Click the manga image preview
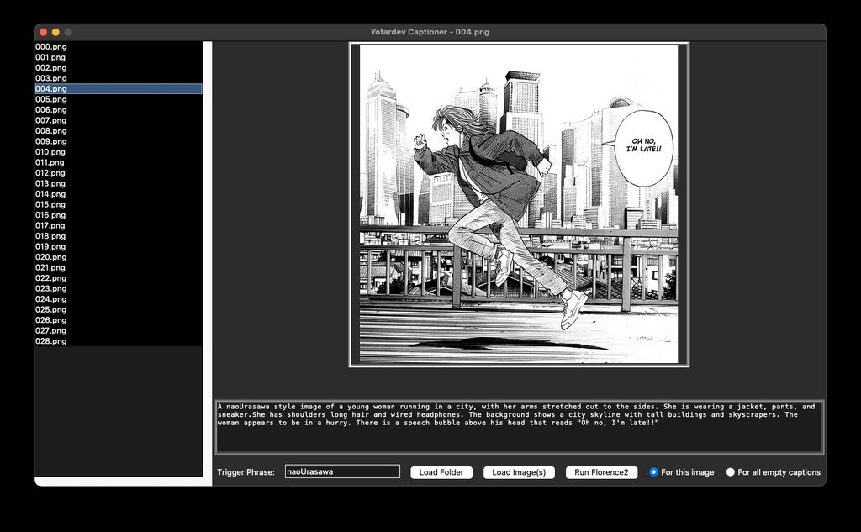Viewport: 861px width, 532px height. point(519,204)
